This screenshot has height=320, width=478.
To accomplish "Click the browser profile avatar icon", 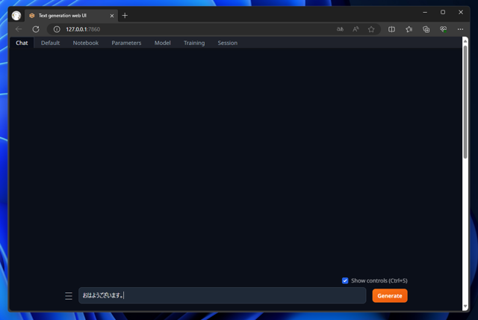I will point(16,15).
